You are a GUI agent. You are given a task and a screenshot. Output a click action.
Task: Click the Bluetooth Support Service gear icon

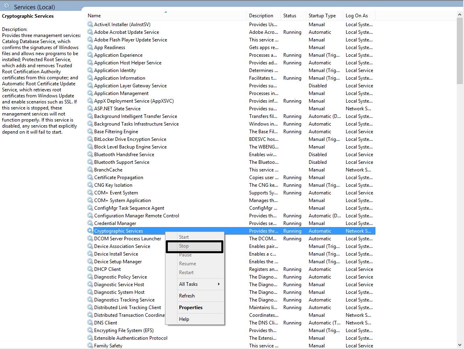click(x=90, y=162)
